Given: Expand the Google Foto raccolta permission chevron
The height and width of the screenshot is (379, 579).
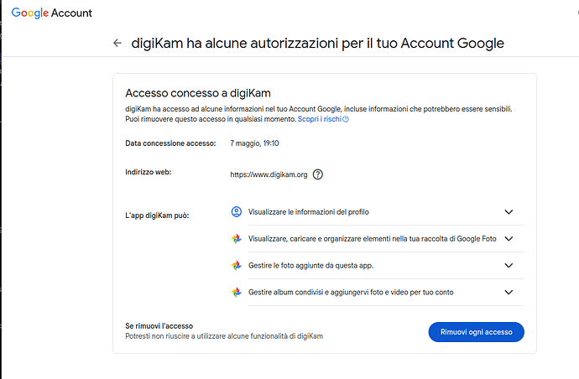Looking at the screenshot, I should (x=509, y=239).
